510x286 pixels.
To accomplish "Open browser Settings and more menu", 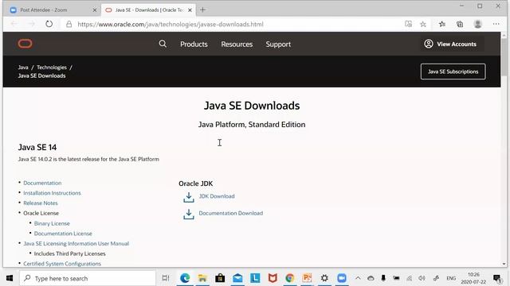I will 496,24.
